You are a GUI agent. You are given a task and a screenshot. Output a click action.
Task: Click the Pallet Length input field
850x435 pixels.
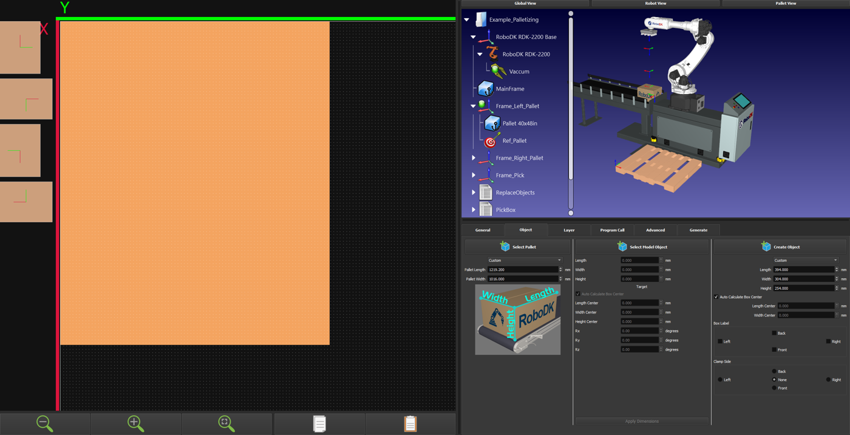(x=522, y=270)
